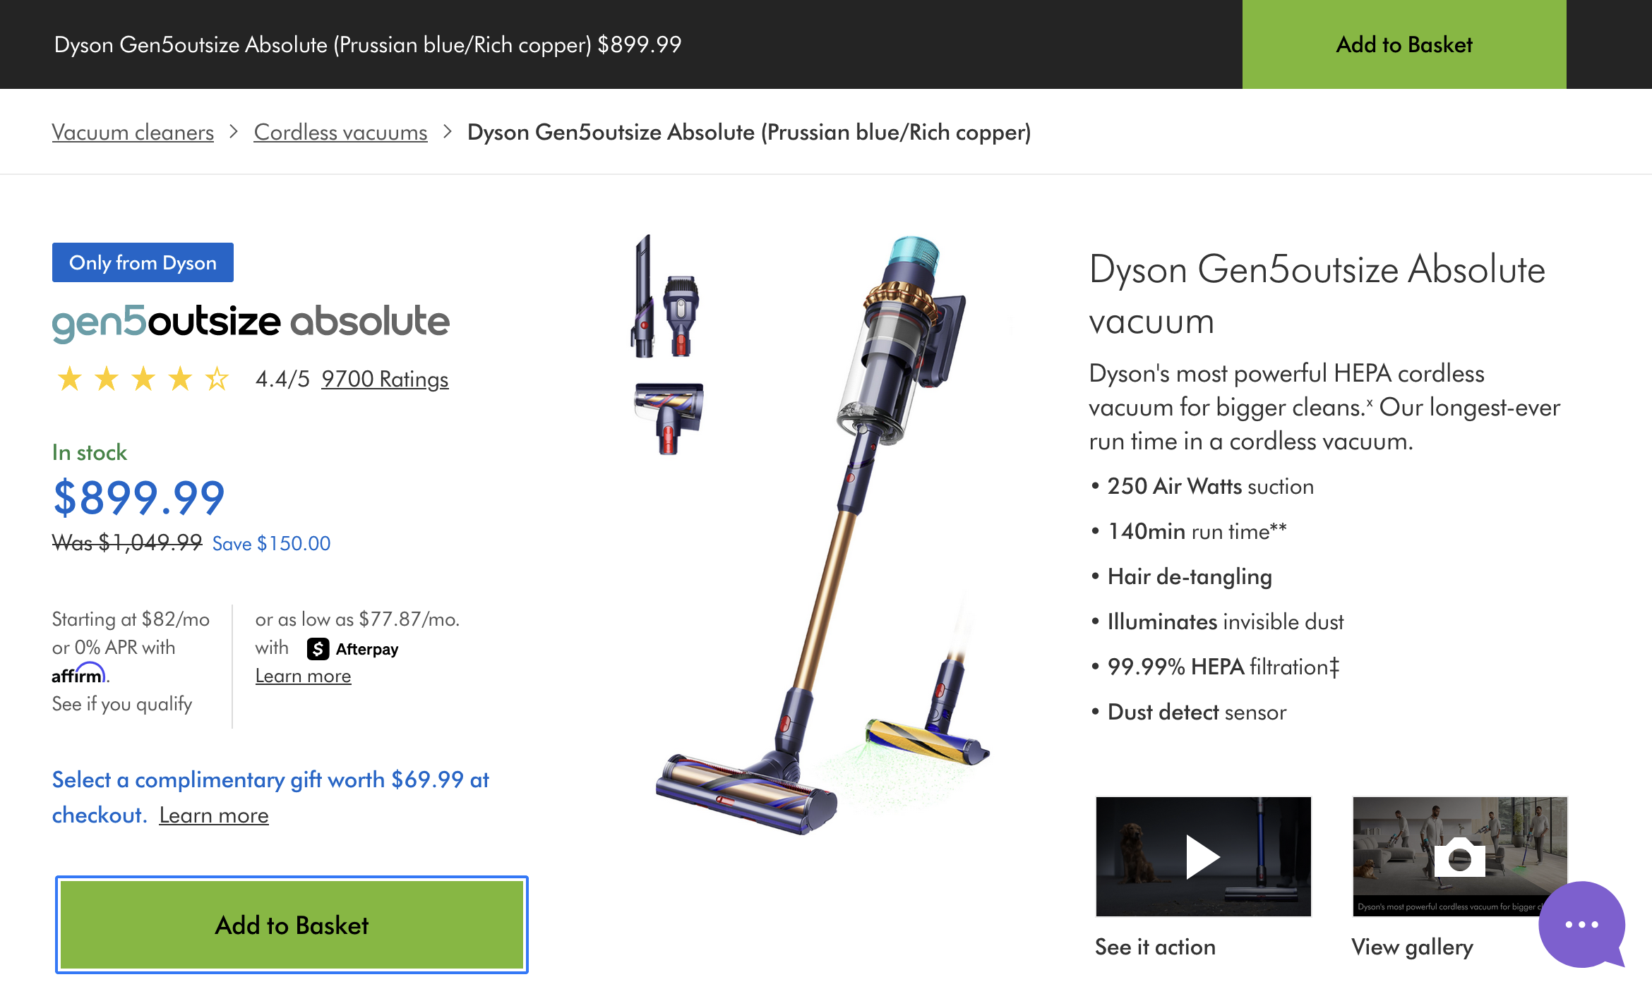The width and height of the screenshot is (1652, 989).
Task: Go to Vacuum cleaners breadcrumb
Action: (133, 132)
